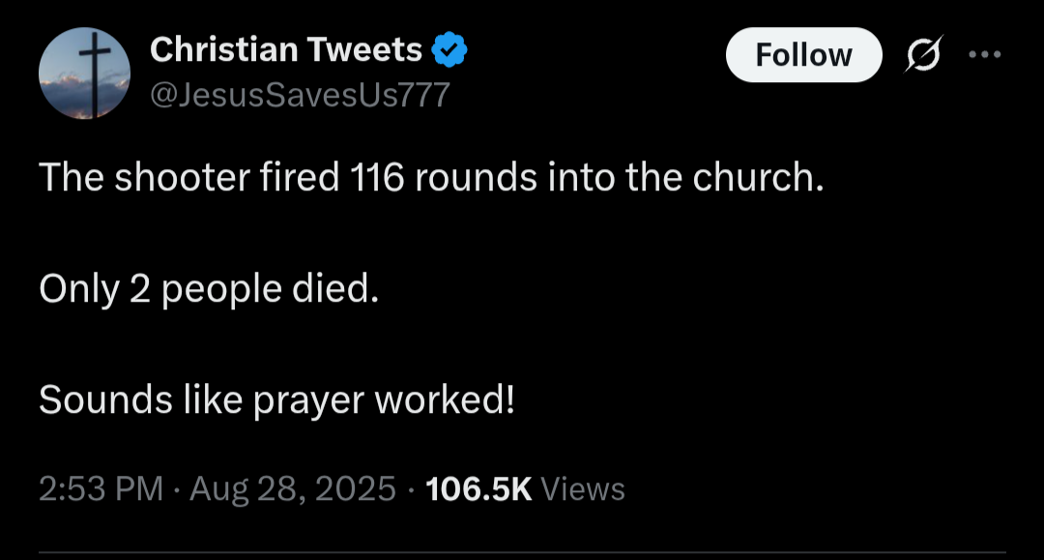Screen dimensions: 1044x560
Task: Click the Views label
Action: pos(583,488)
